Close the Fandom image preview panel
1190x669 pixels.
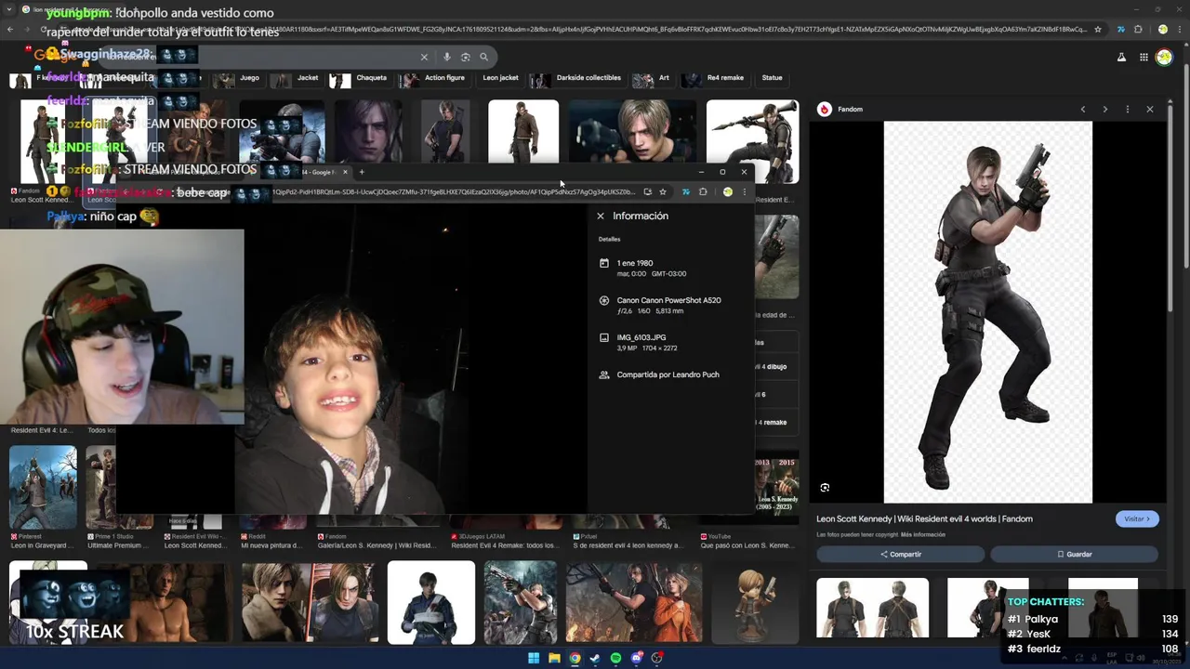1150,109
